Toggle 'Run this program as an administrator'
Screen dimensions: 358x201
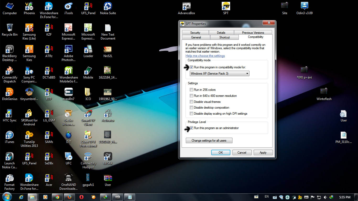pos(192,128)
